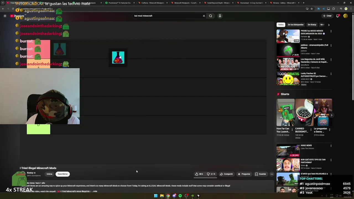Open the How Far Can You Launch short
Screen dimensions: 354x199
tap(285, 112)
